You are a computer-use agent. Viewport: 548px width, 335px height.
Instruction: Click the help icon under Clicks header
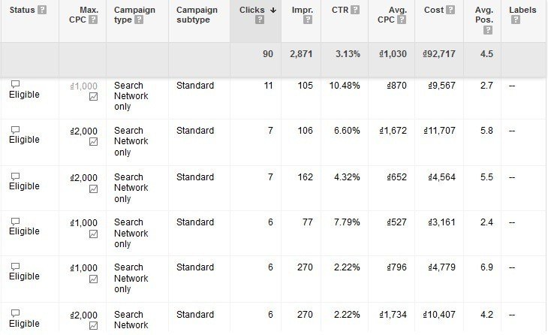(x=260, y=20)
